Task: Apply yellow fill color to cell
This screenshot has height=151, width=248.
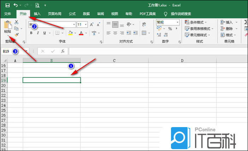Action: click(x=70, y=33)
